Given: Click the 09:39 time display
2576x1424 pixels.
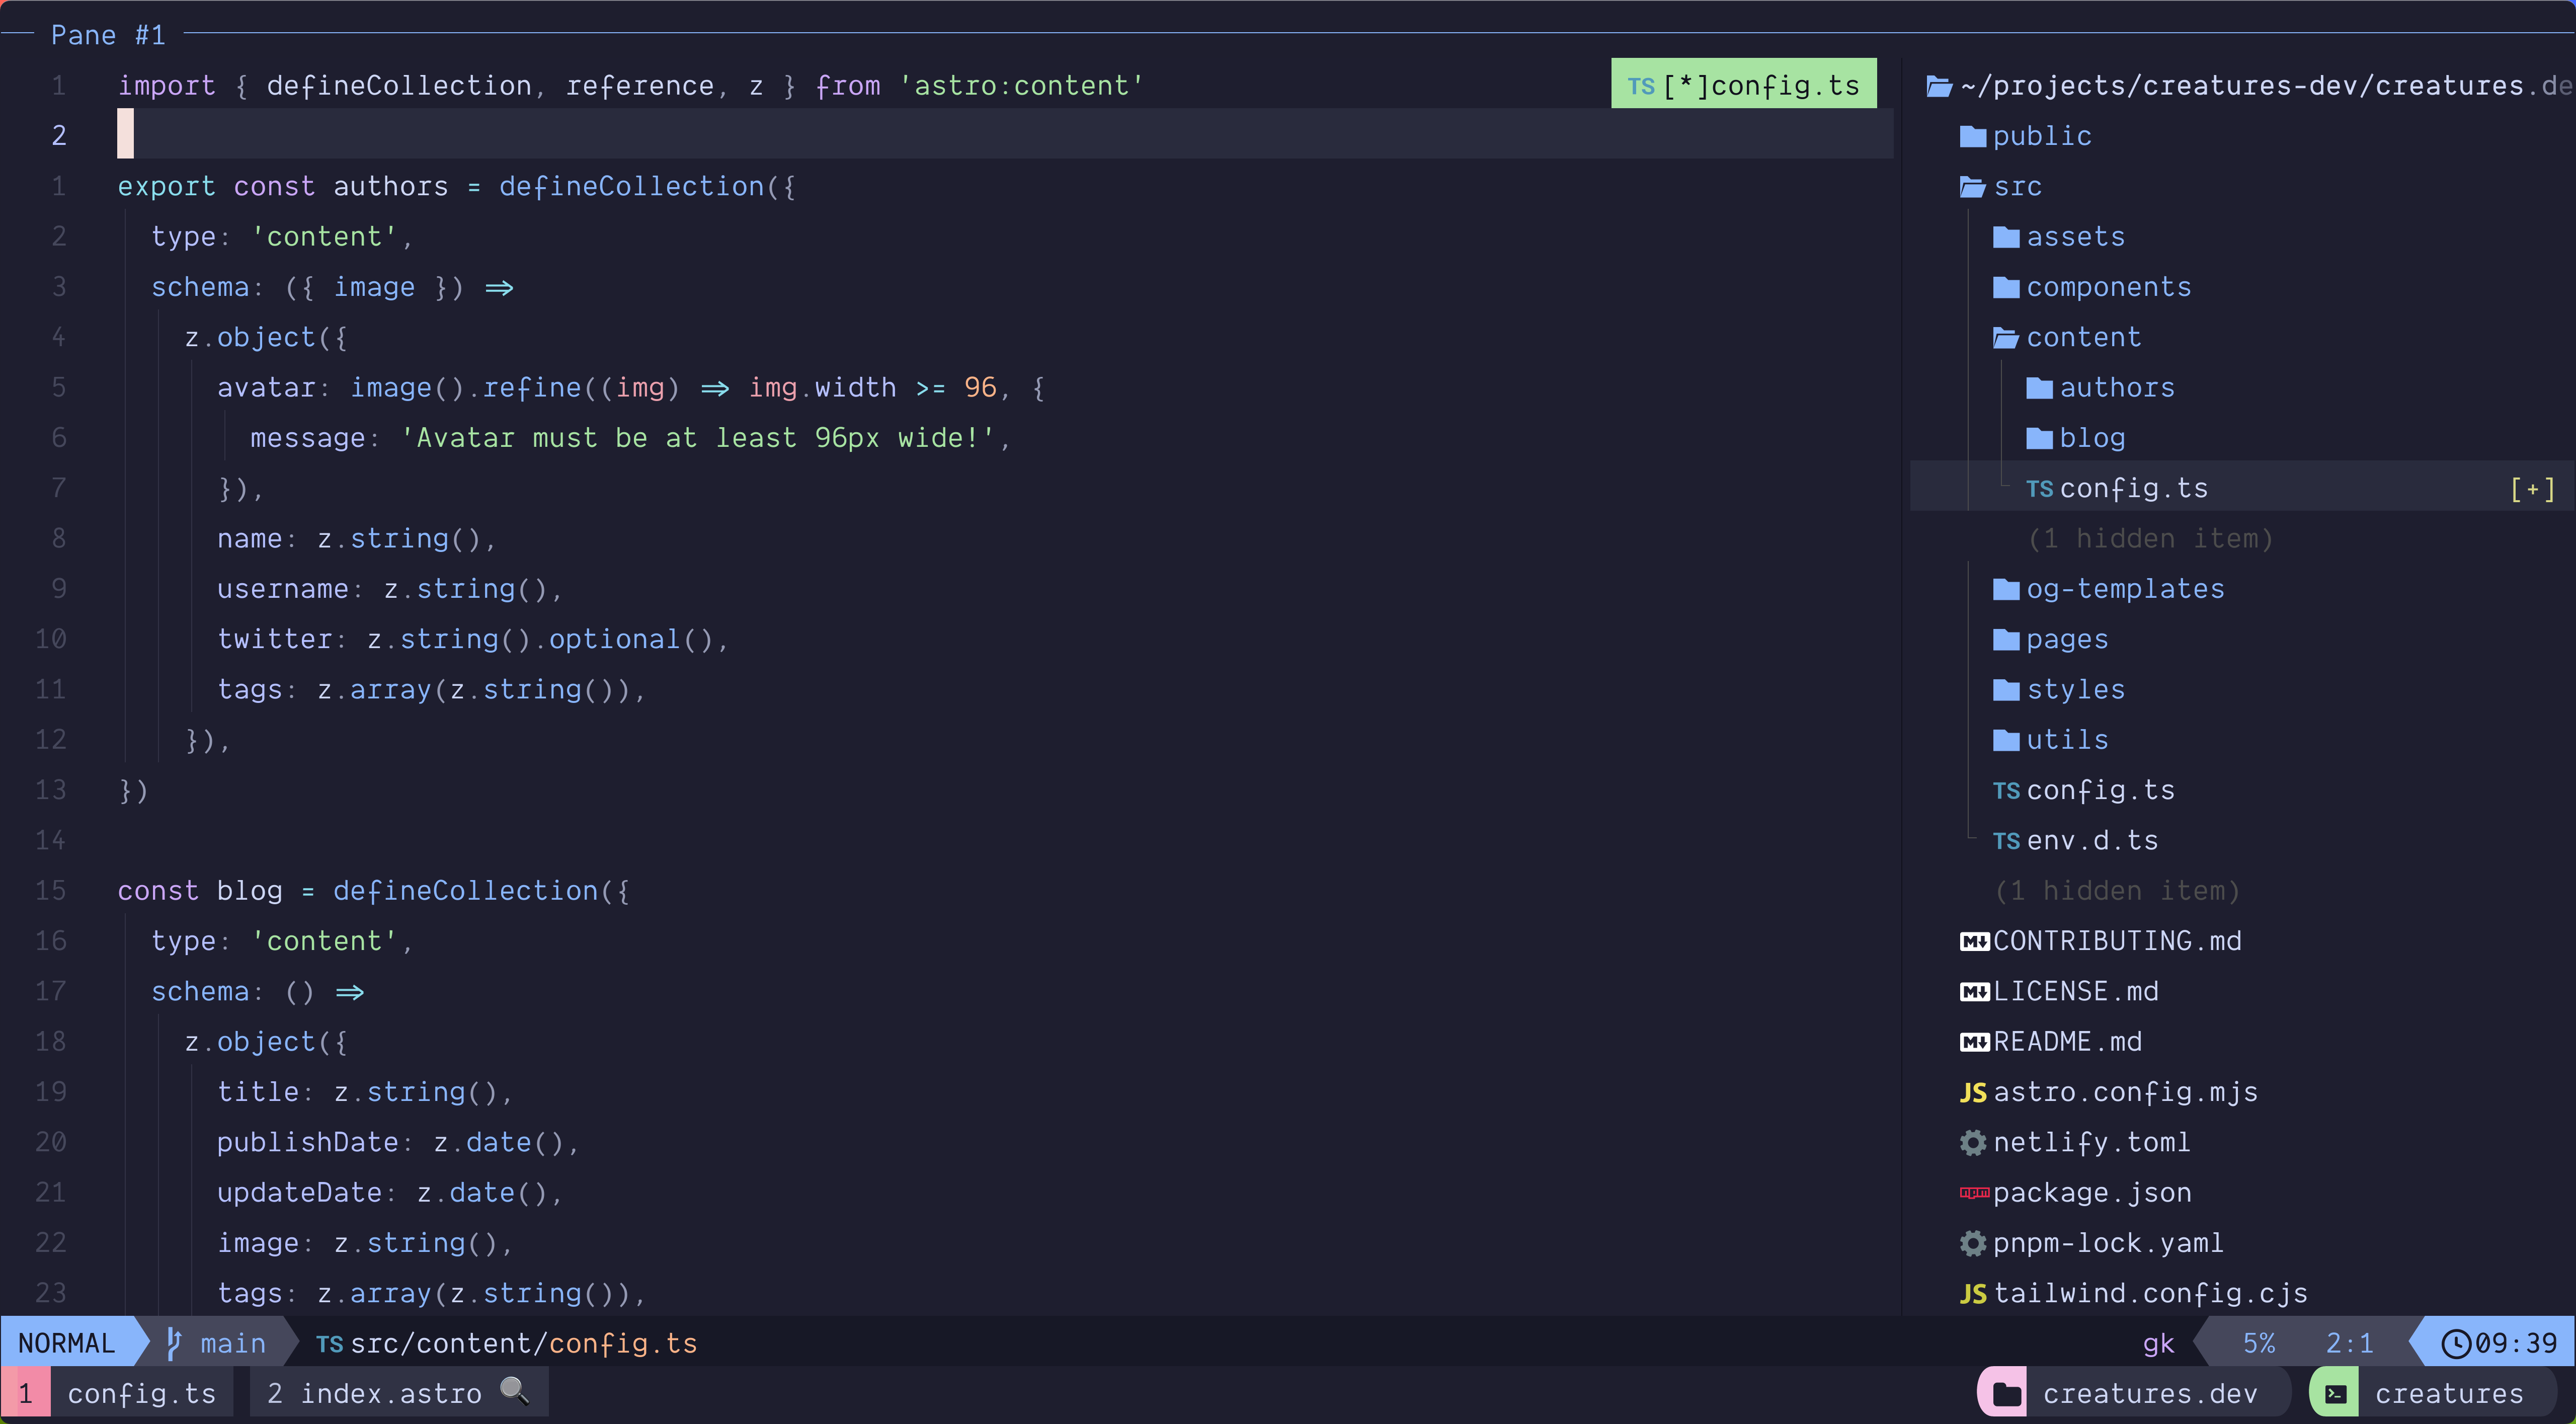Looking at the screenshot, I should (x=2516, y=1343).
